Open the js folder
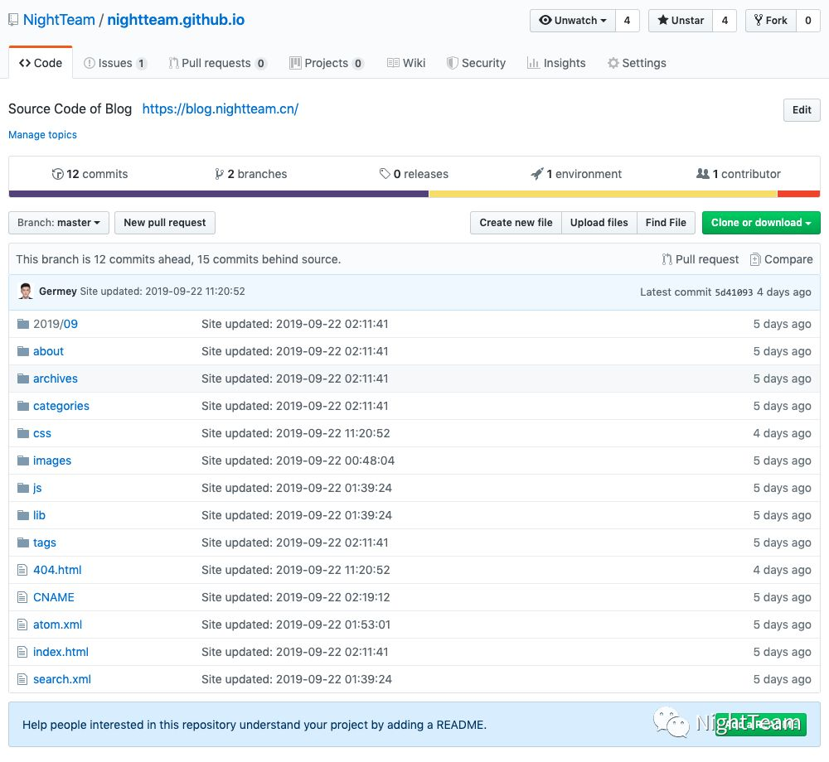 tap(37, 489)
